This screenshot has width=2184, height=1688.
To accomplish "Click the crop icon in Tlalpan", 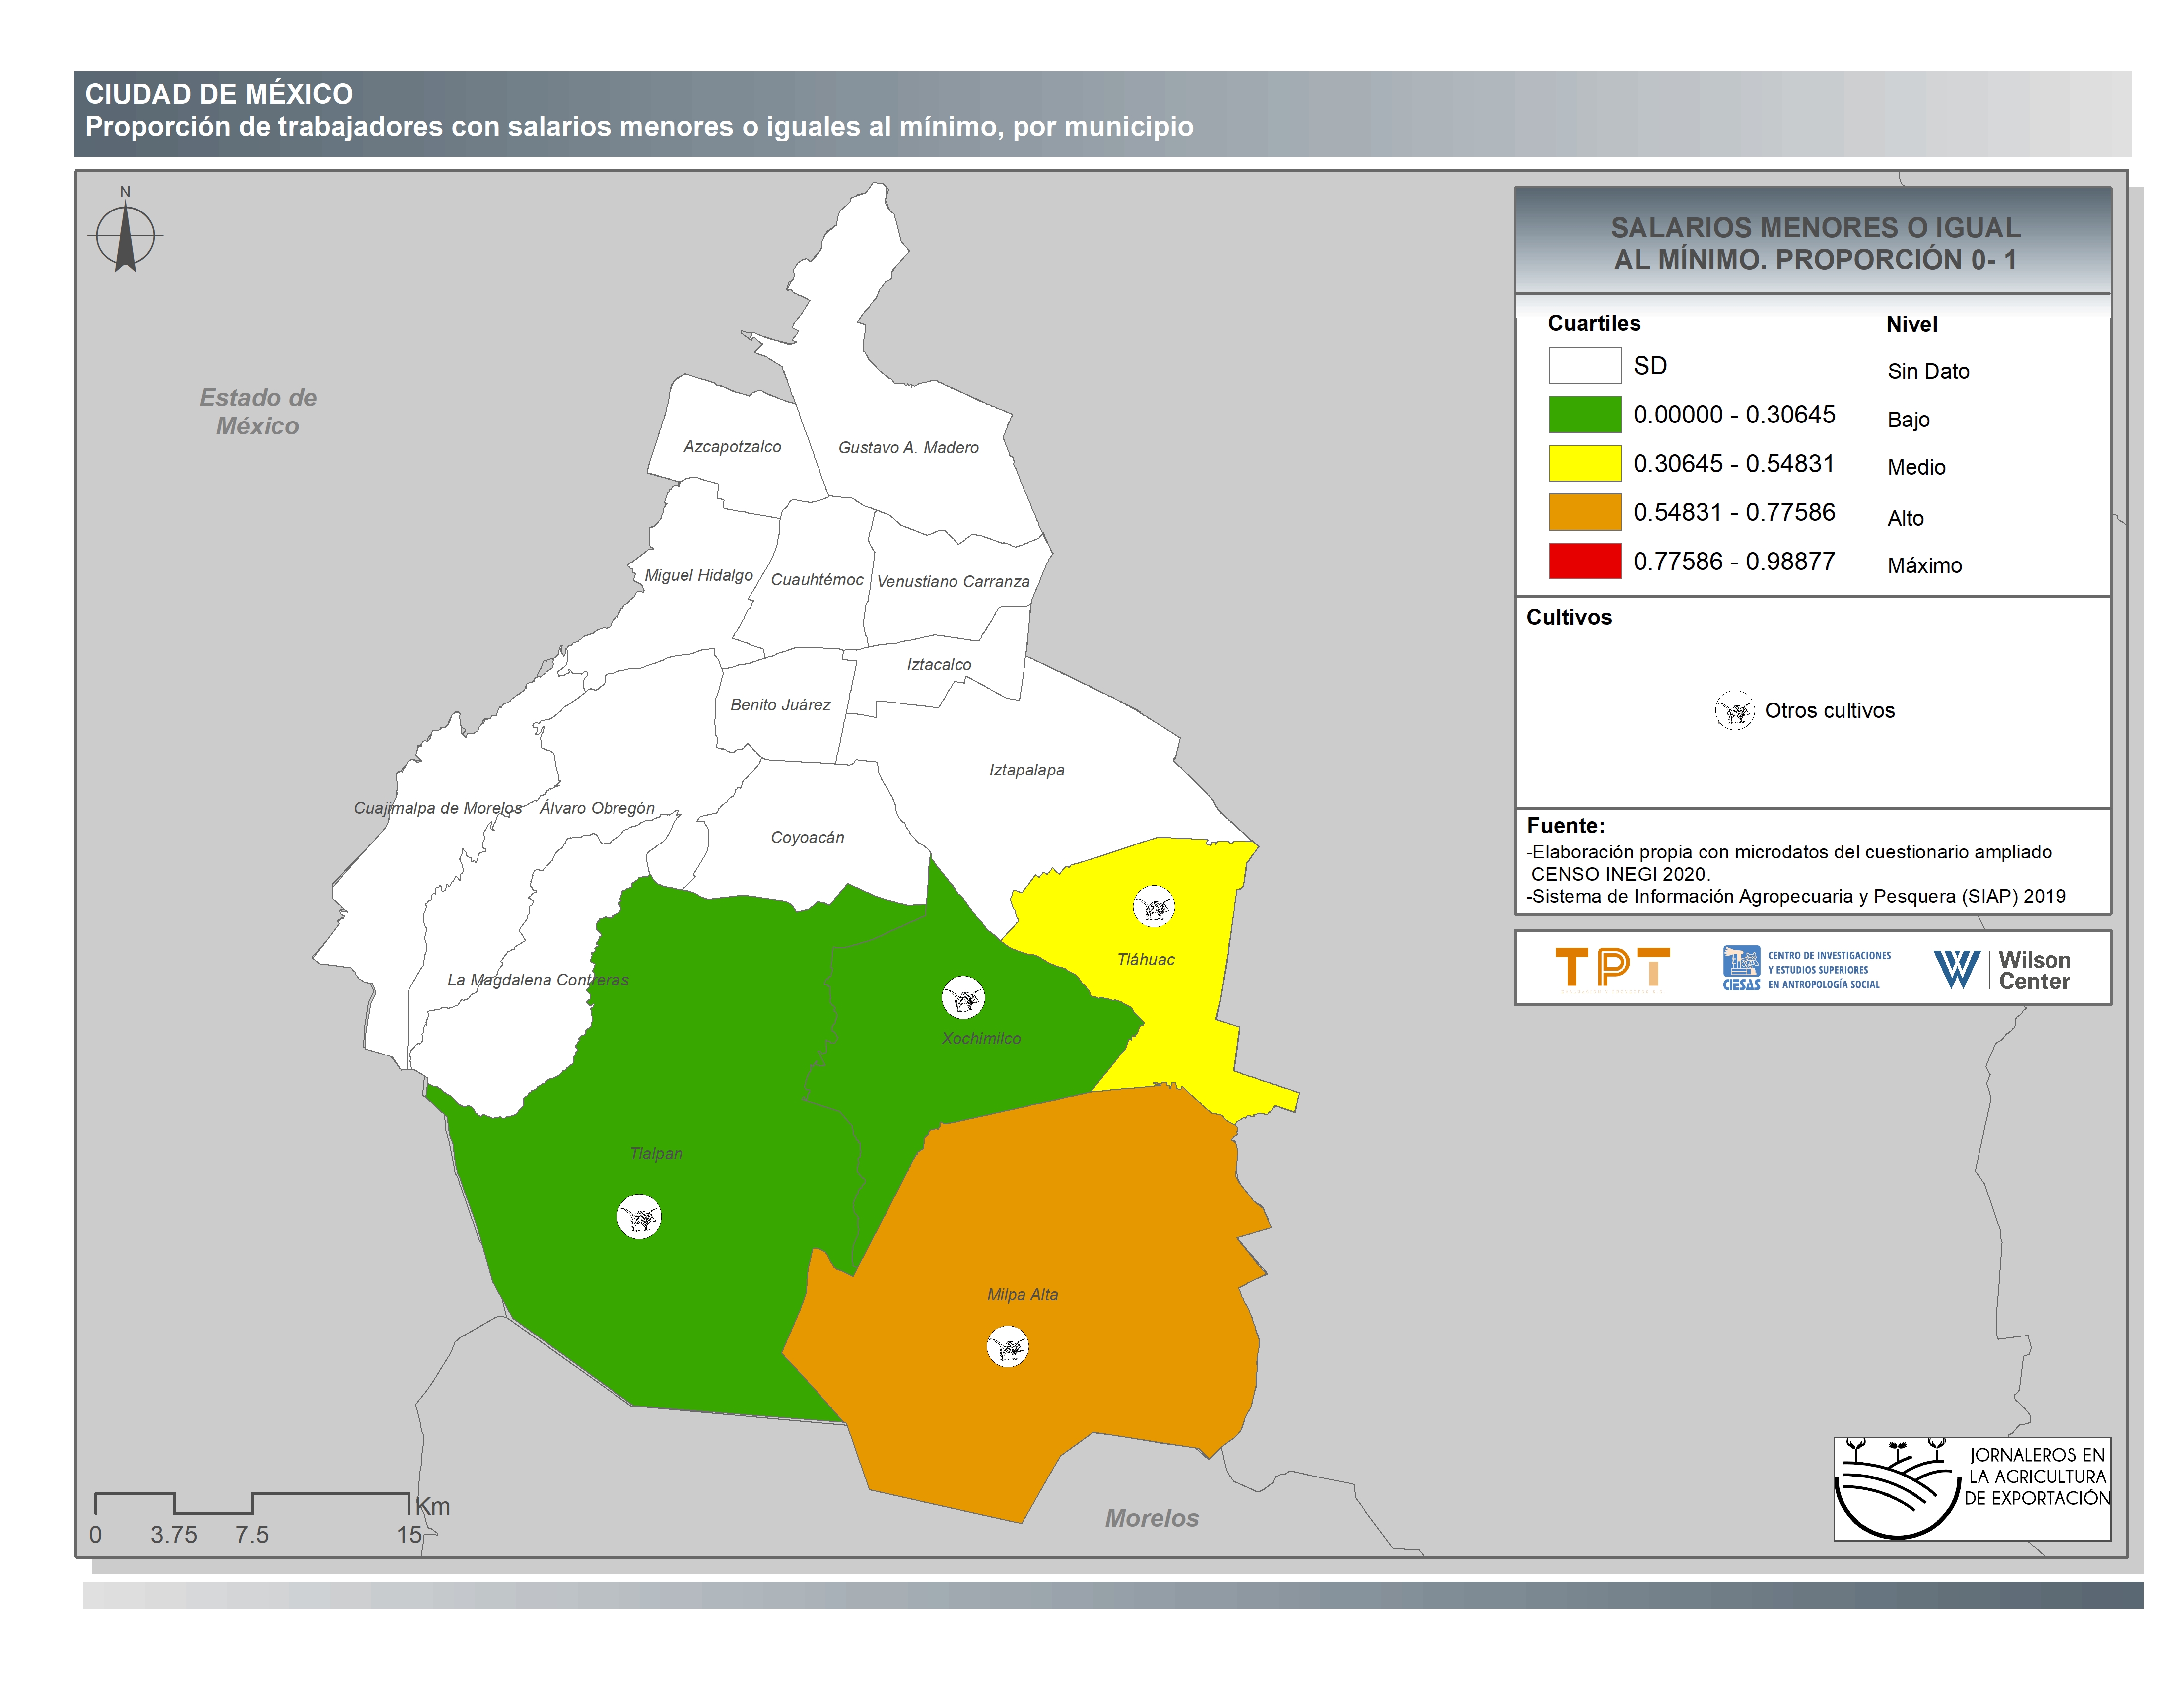I will 639,1216.
